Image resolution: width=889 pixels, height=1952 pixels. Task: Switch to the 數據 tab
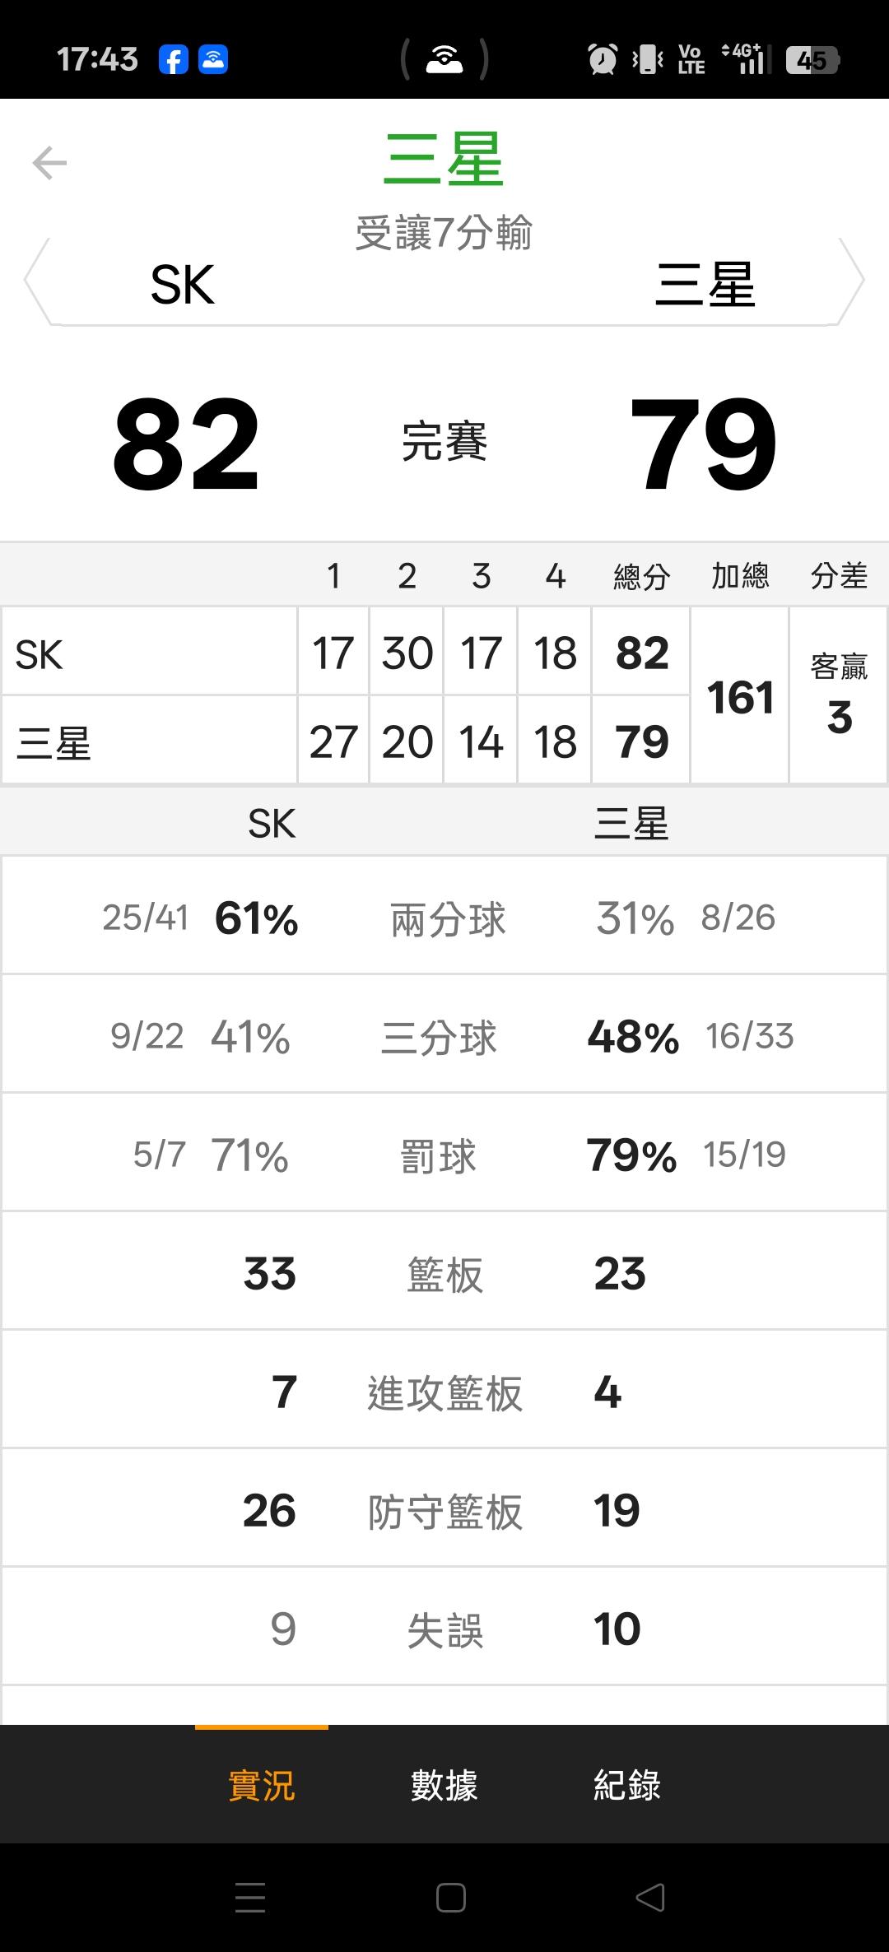click(x=444, y=1785)
